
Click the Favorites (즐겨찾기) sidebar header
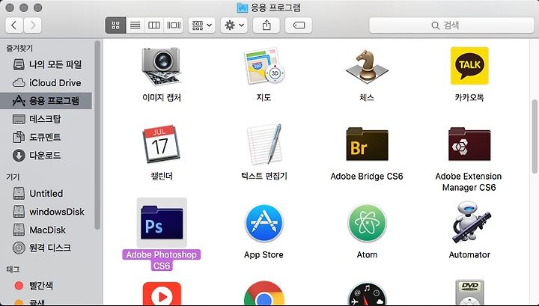(19, 49)
